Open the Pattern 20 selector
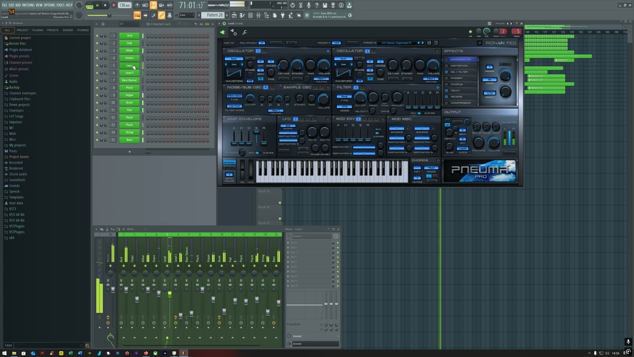This screenshot has width=634, height=357. (212, 15)
